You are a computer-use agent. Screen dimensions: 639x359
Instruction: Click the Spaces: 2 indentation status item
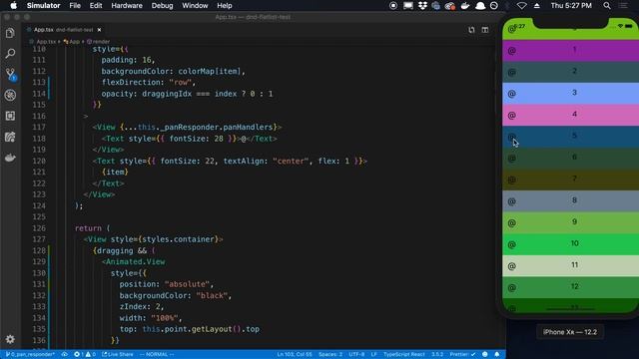[x=330, y=355]
